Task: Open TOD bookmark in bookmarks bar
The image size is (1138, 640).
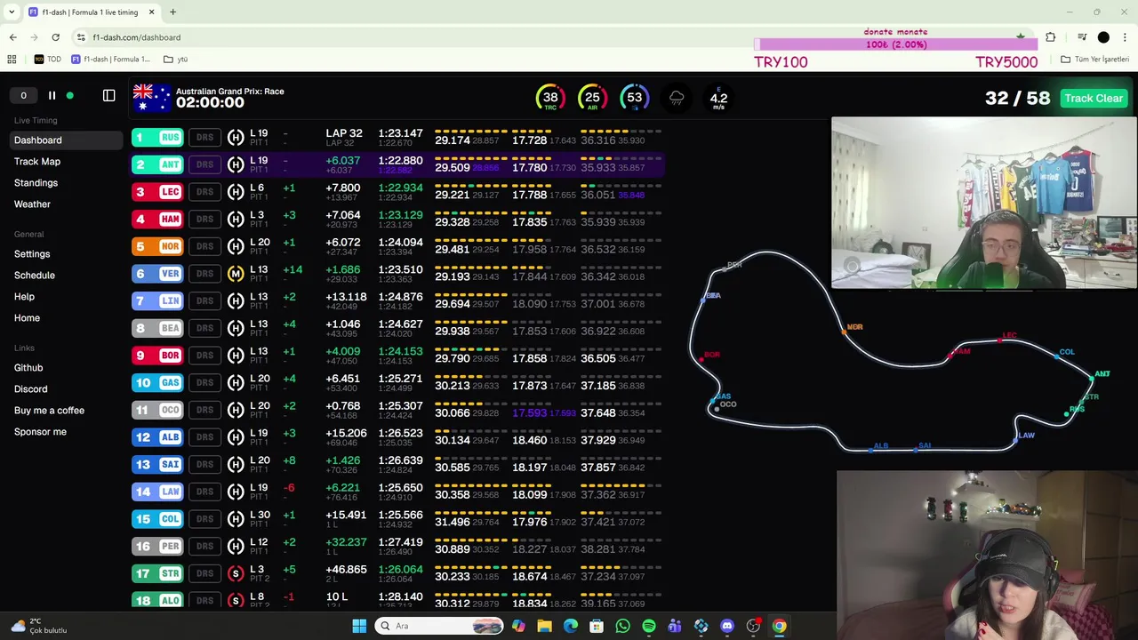Action: coord(48,60)
